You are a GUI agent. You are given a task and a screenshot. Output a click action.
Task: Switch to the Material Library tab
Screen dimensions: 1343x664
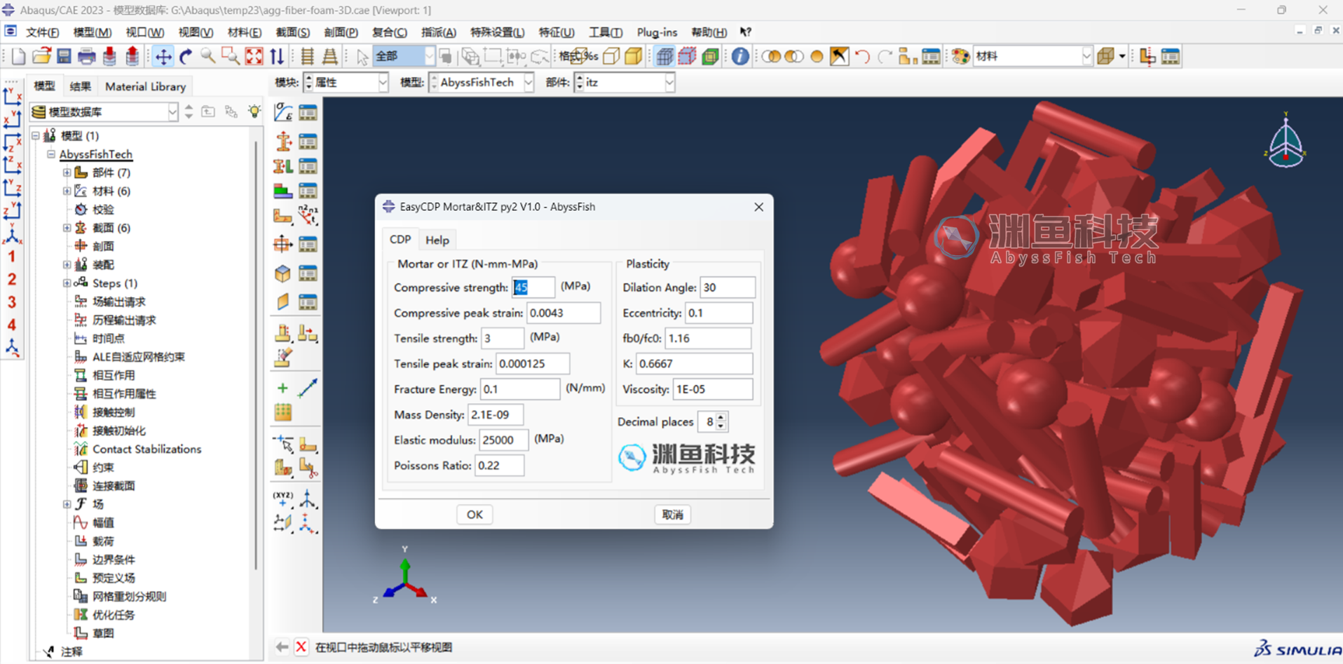coord(145,86)
